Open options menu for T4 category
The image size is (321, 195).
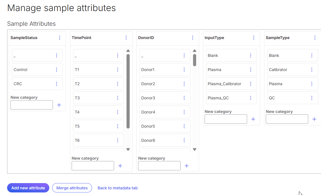click(117, 112)
